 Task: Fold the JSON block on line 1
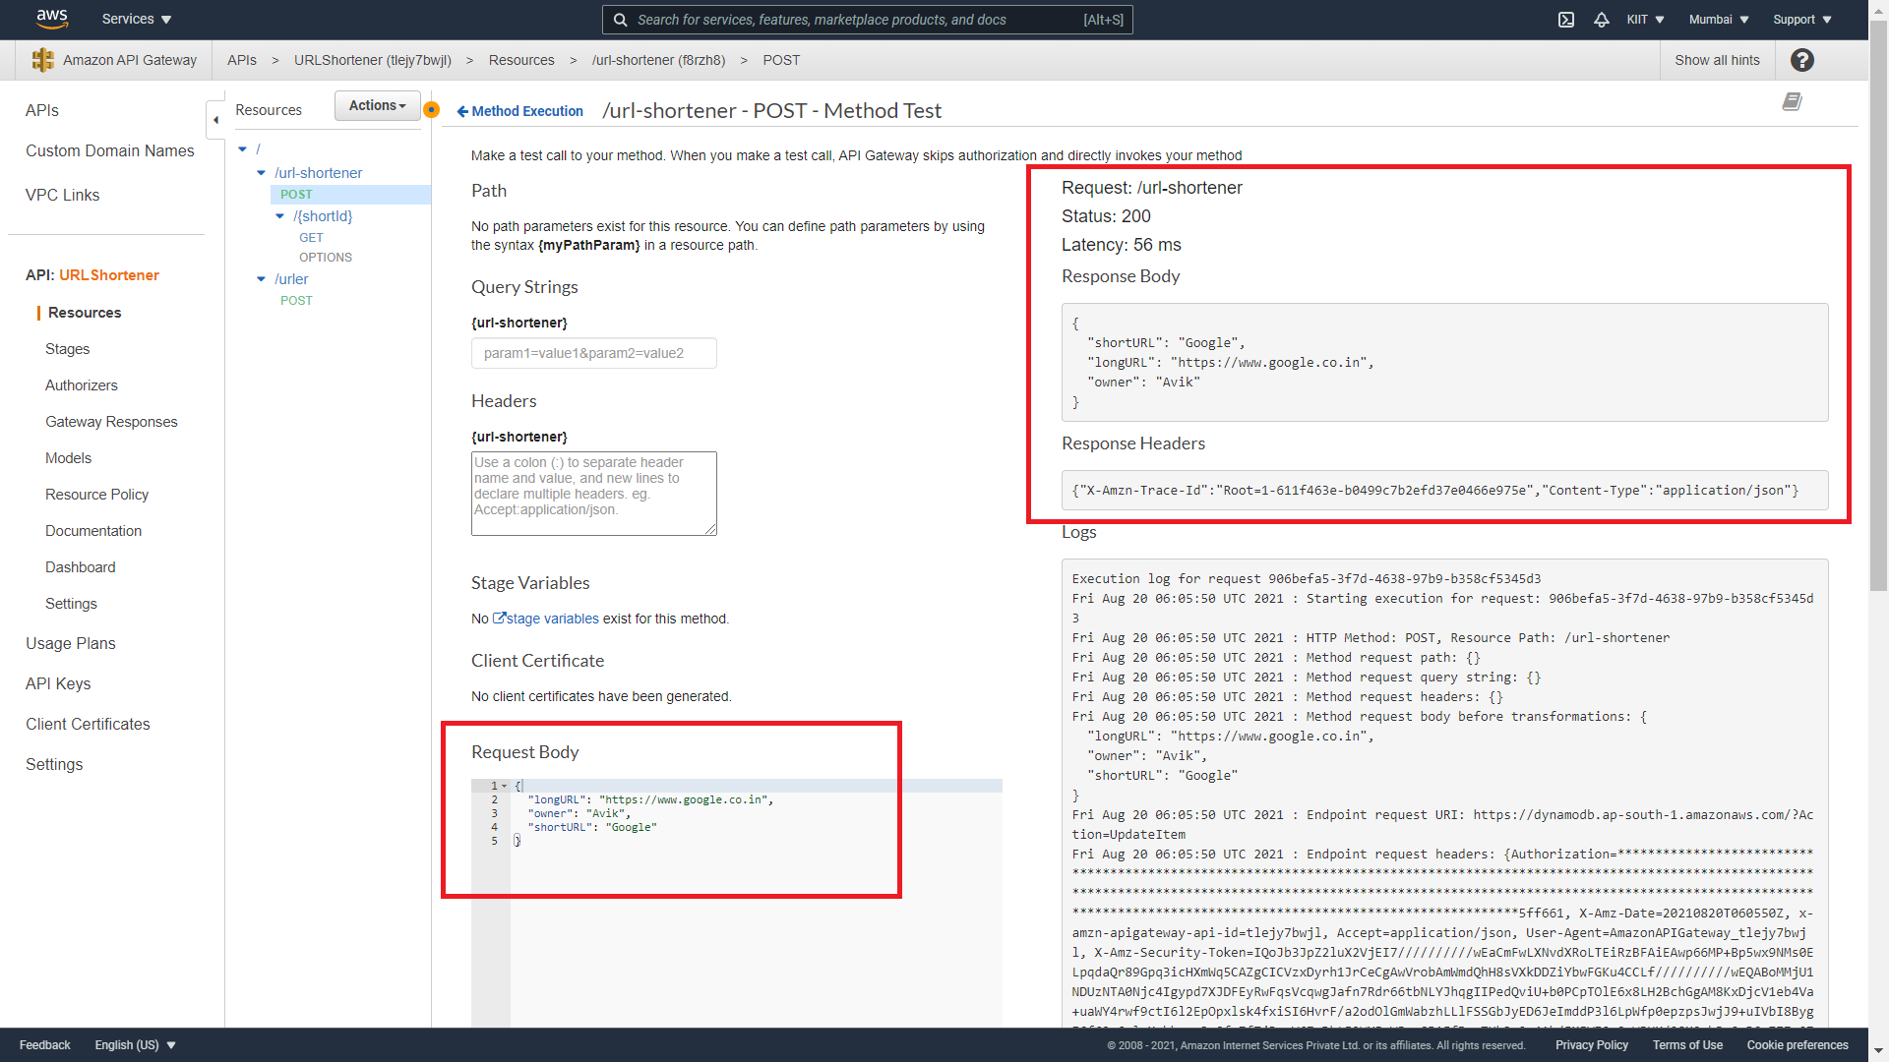[505, 786]
